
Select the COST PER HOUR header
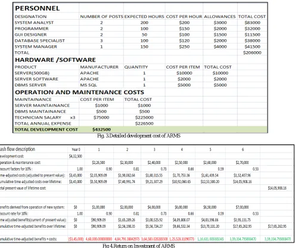click(184, 17)
